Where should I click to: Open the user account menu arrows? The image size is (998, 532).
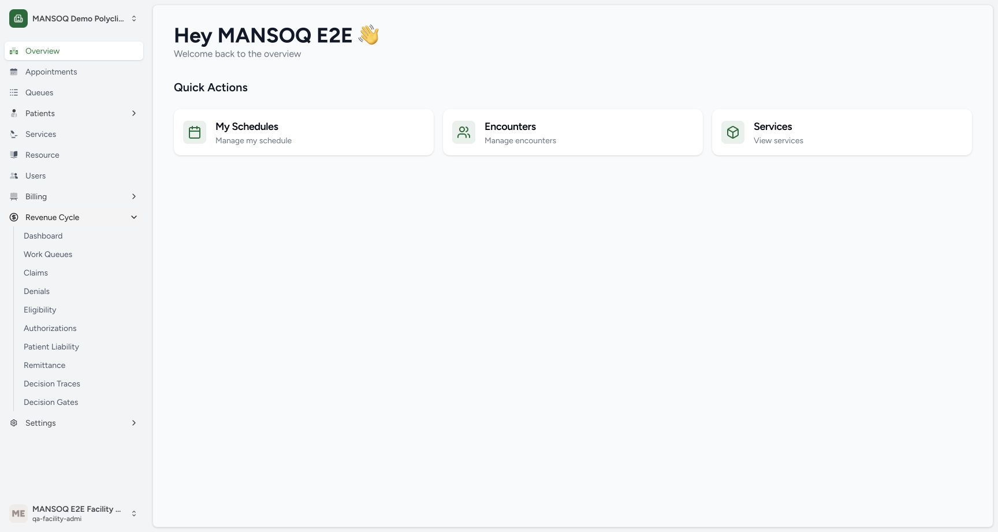[x=134, y=514]
